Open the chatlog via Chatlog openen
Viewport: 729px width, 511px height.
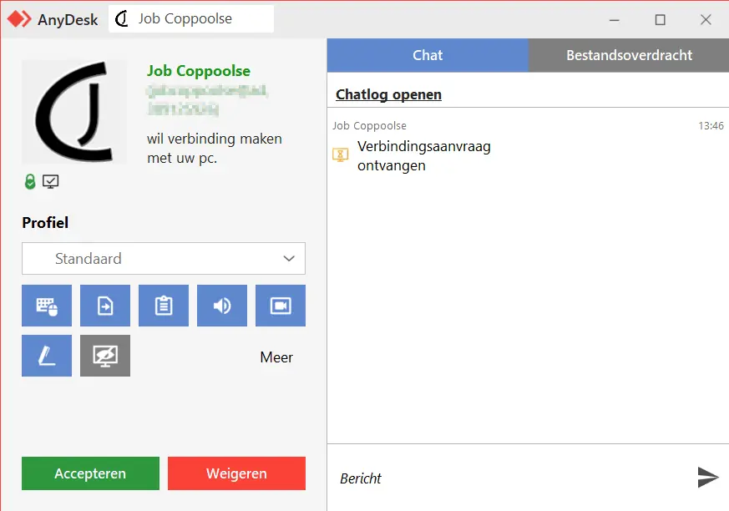387,94
